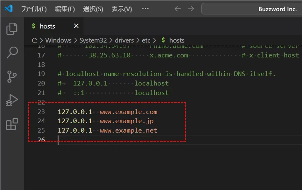The width and height of the screenshot is (302, 190).
Task: Open the ファイル(F) menu
Action: coord(34,9)
